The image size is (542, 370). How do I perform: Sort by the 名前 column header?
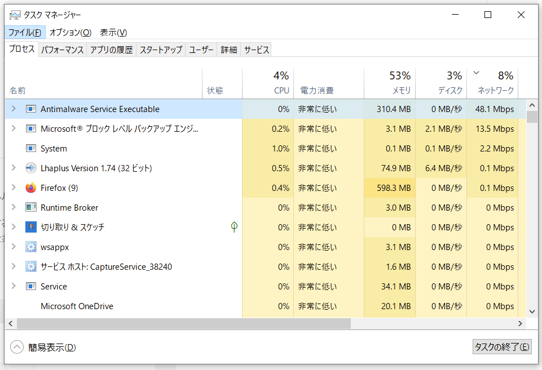[104, 83]
